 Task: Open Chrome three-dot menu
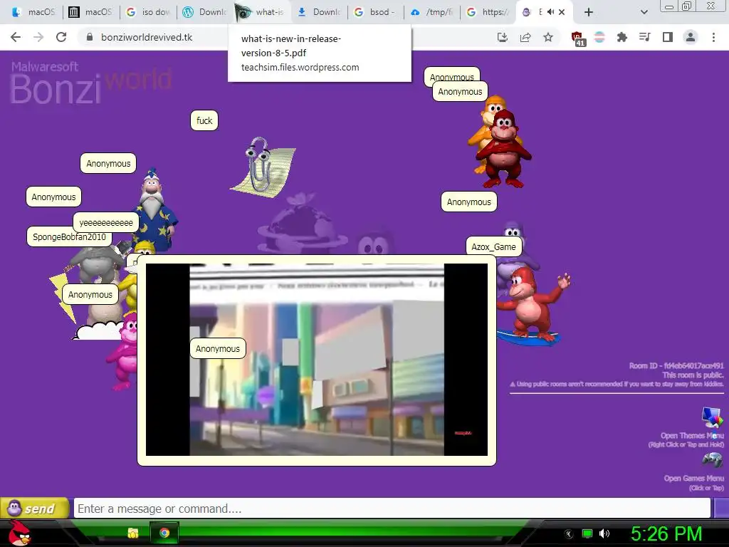click(713, 37)
